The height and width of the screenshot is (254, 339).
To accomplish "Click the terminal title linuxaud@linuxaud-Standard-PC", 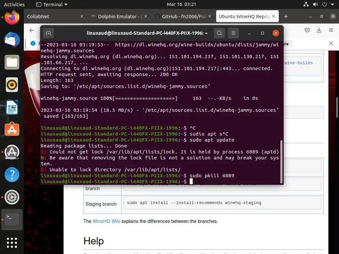I will point(147,33).
